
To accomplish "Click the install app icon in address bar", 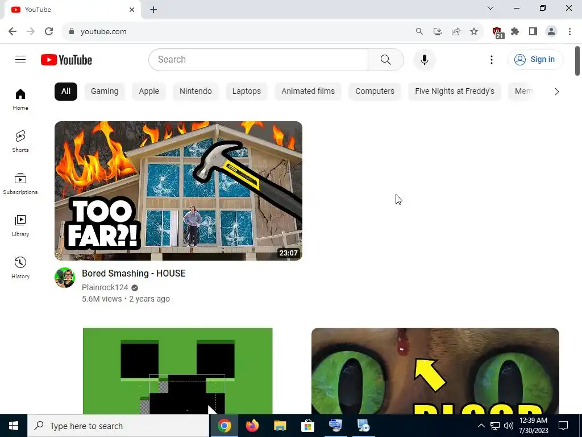I will 437,32.
